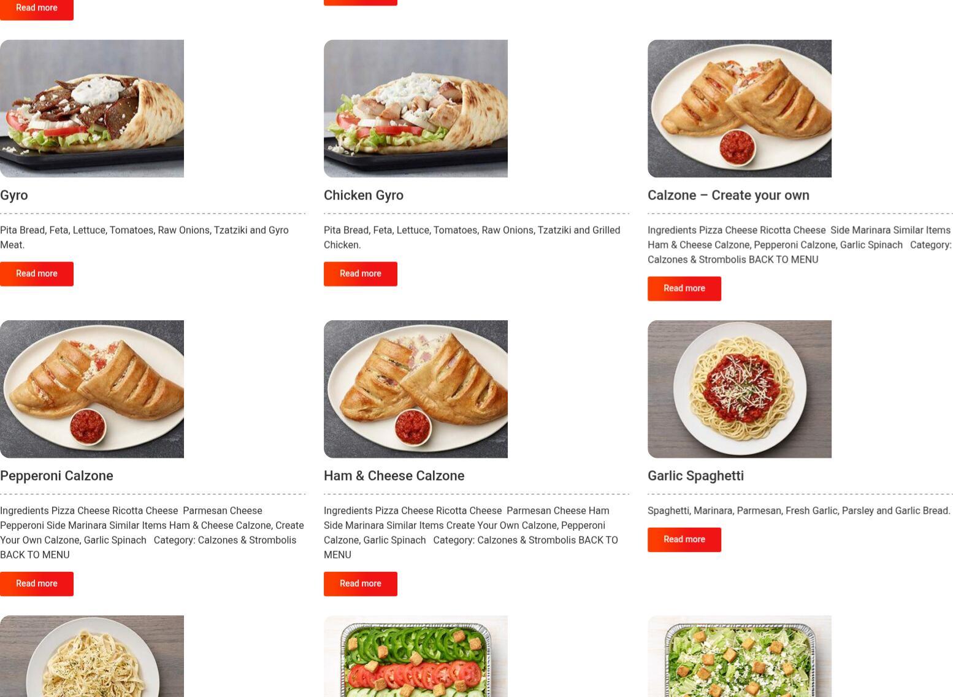
Task: Open the Calzone Create your own image
Action: click(x=740, y=109)
